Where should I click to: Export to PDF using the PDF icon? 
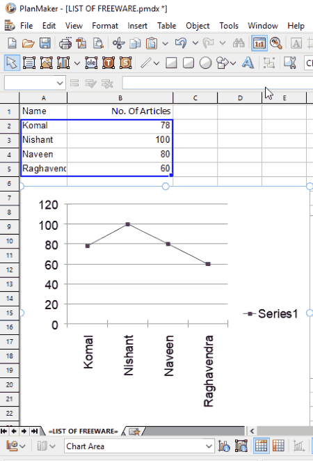coord(81,43)
